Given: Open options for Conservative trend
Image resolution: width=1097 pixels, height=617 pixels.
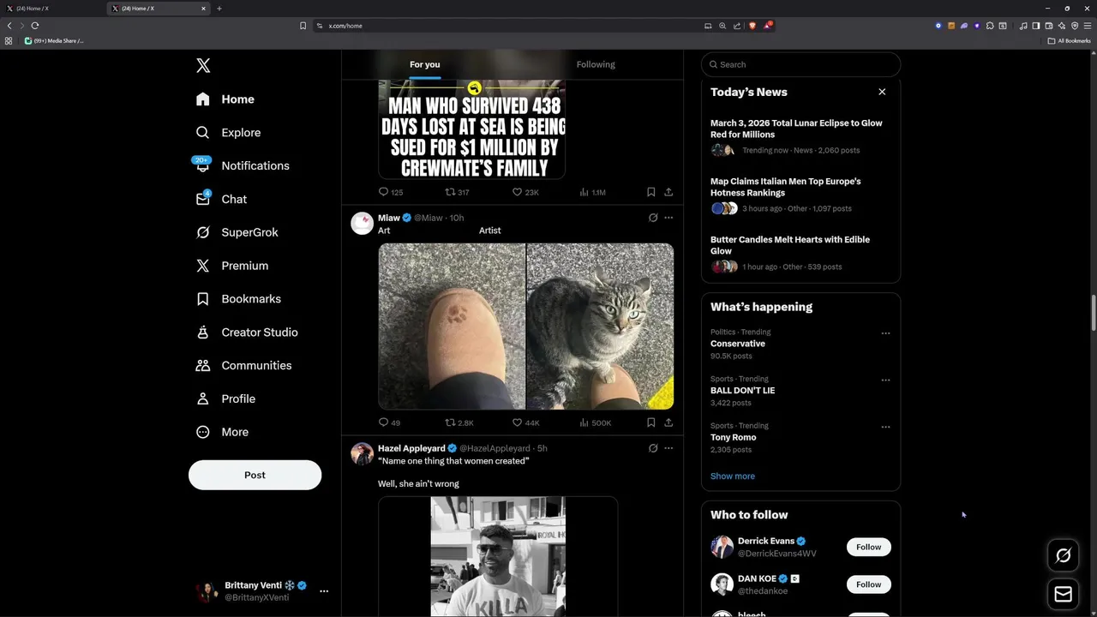Looking at the screenshot, I should (885, 333).
